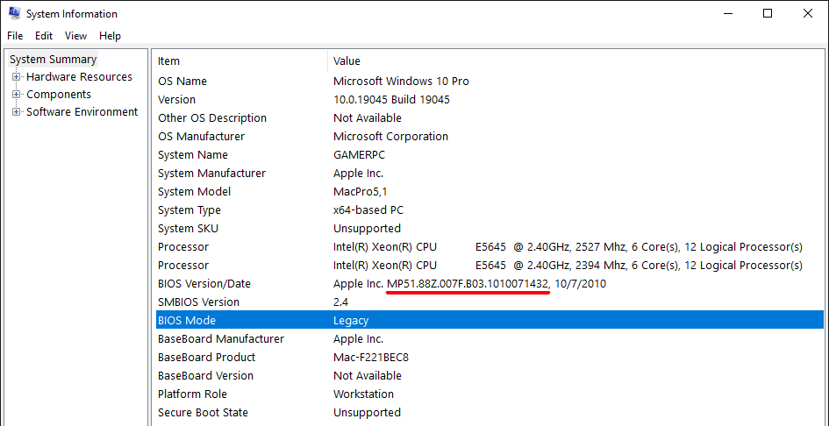Select the Software Environment tree item

(82, 112)
